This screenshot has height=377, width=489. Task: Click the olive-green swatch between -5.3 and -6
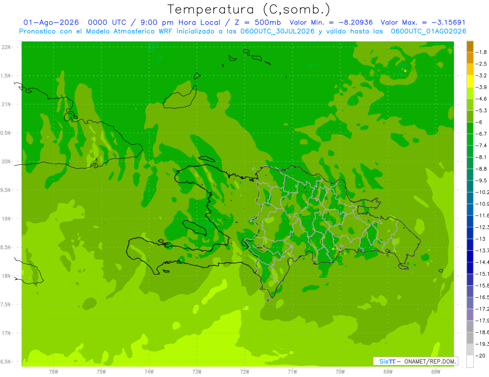[470, 116]
